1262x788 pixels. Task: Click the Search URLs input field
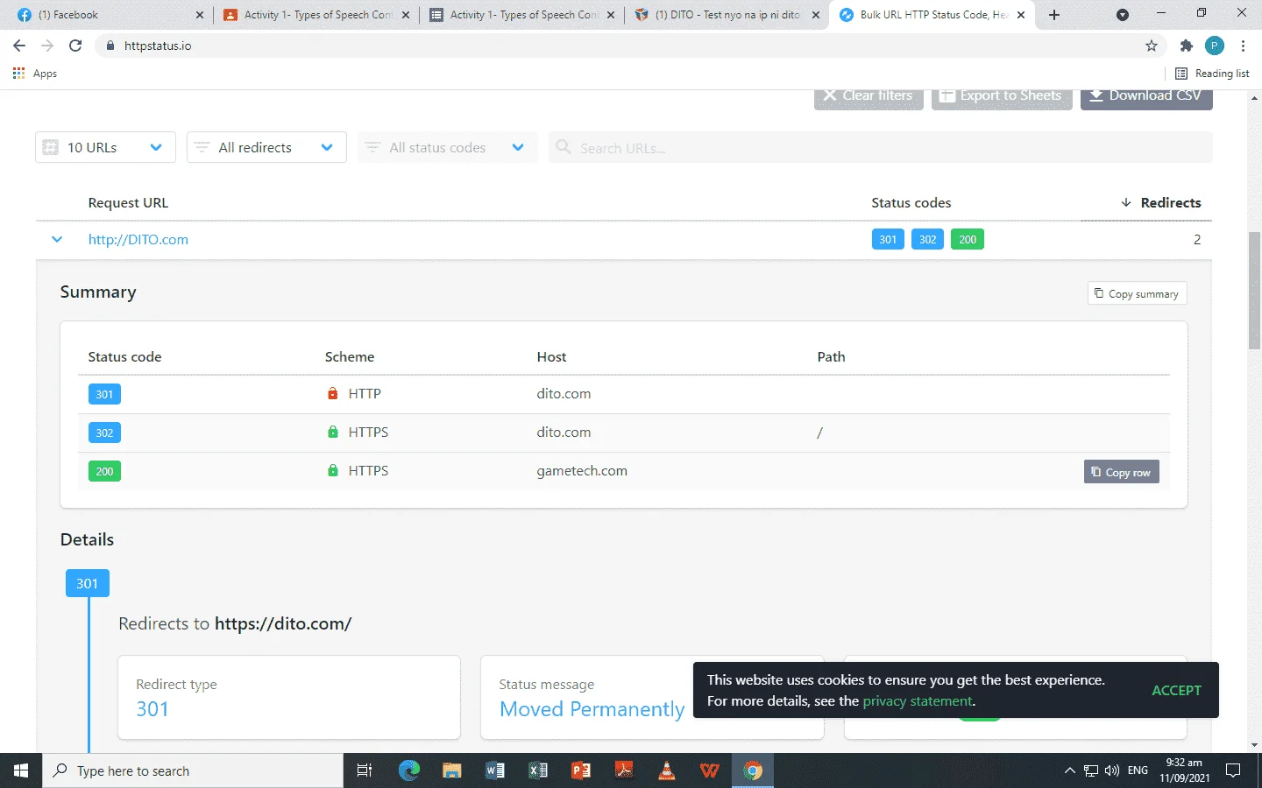coord(881,147)
